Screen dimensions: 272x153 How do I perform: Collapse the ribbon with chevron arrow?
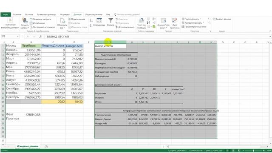coord(270,31)
